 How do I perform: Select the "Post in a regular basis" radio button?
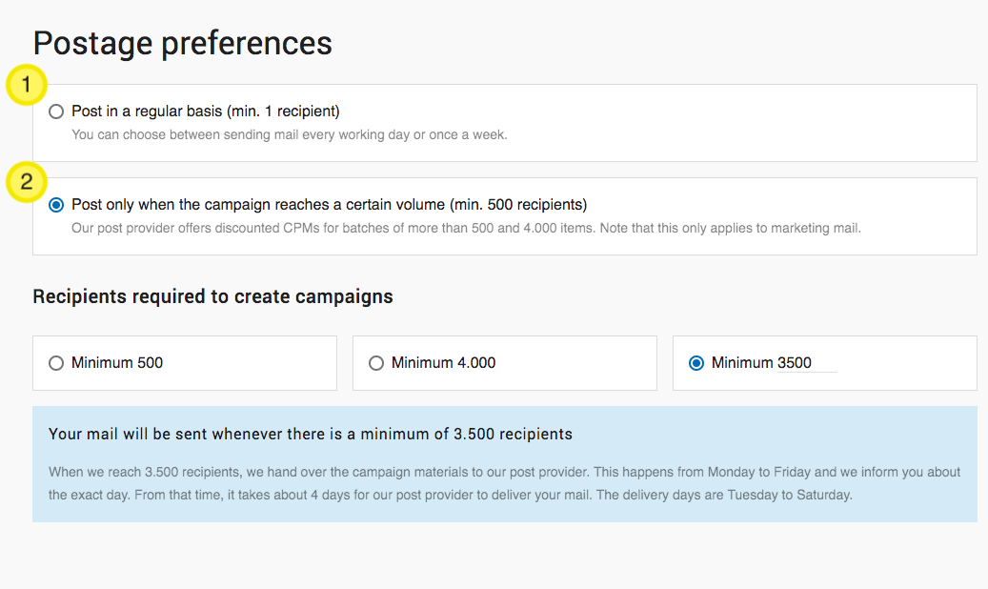[x=56, y=112]
